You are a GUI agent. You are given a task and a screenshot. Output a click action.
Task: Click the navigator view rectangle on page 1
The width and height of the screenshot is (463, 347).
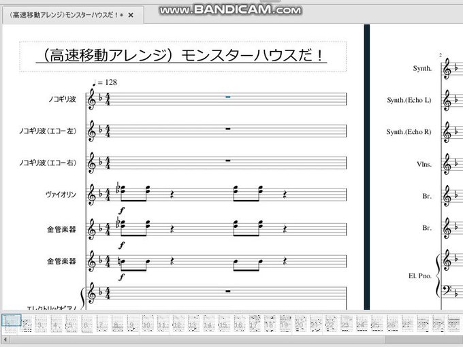(12, 320)
